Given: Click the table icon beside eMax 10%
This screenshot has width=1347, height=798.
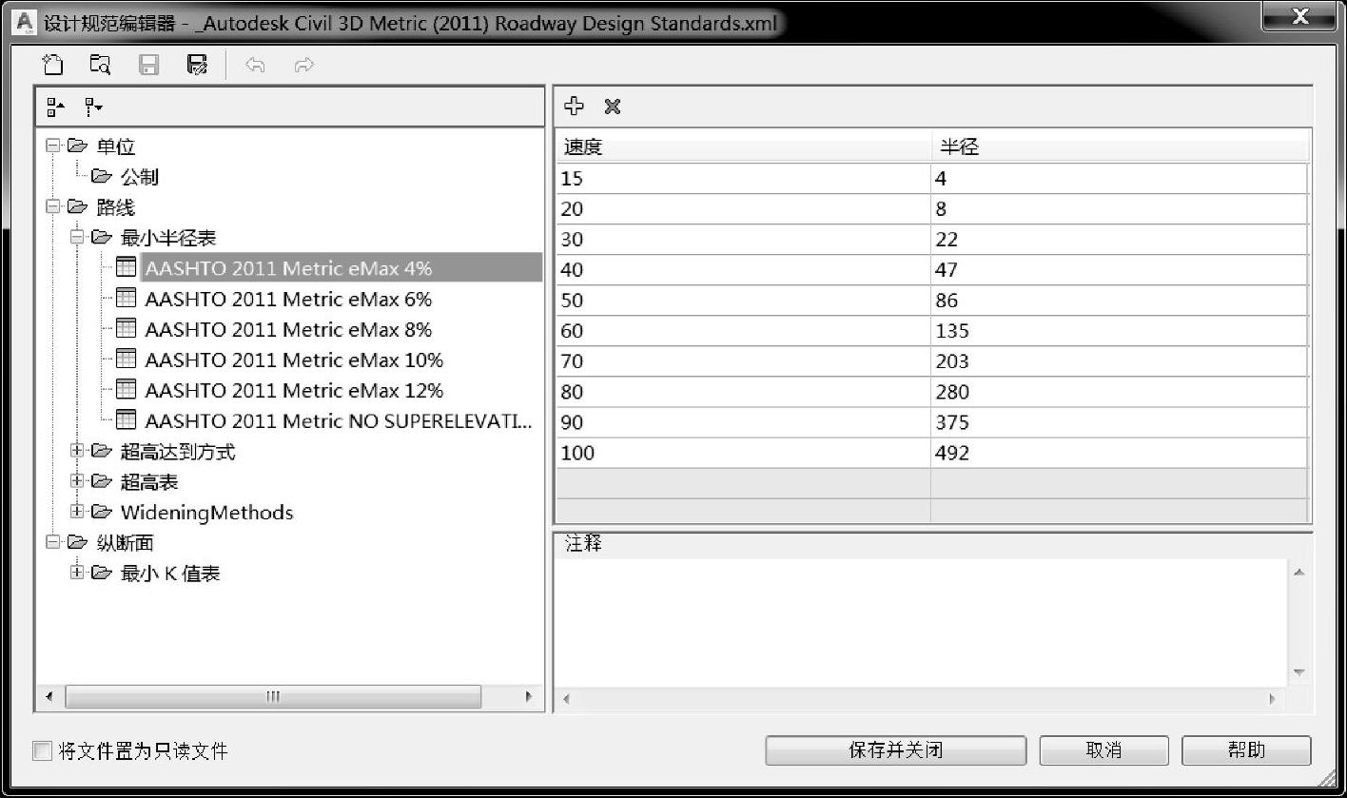Looking at the screenshot, I should (x=126, y=359).
